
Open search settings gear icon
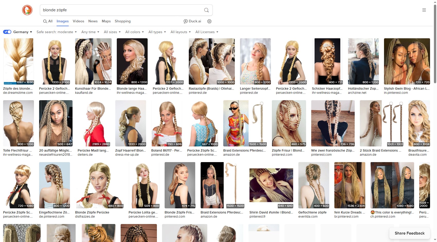(x=209, y=21)
